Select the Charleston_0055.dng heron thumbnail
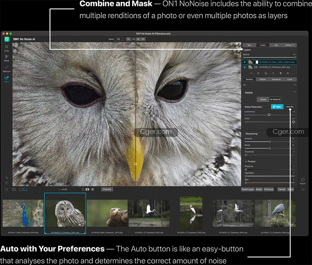Viewport: 312px width, 265px height. [x=275, y=213]
